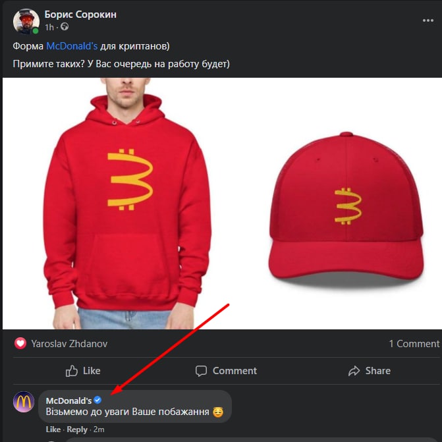Click the heart reaction icon
This screenshot has width=442, height=442.
pyautogui.click(x=20, y=343)
